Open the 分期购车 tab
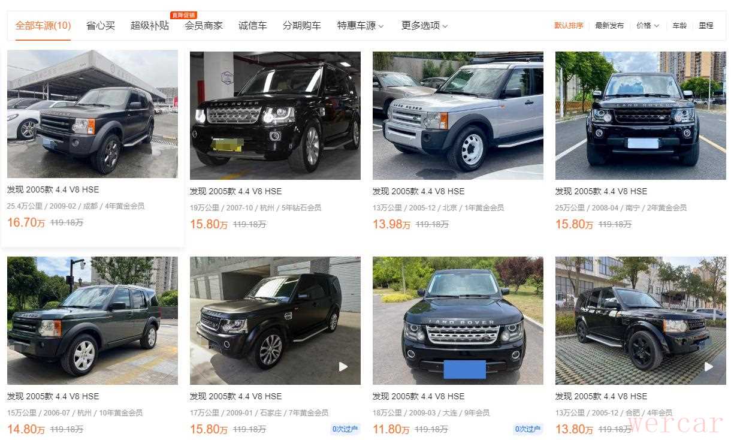Image resolution: width=731 pixels, height=440 pixels. click(302, 26)
